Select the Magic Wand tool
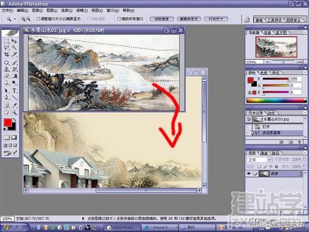This screenshot has height=232, width=309. pos(14,47)
